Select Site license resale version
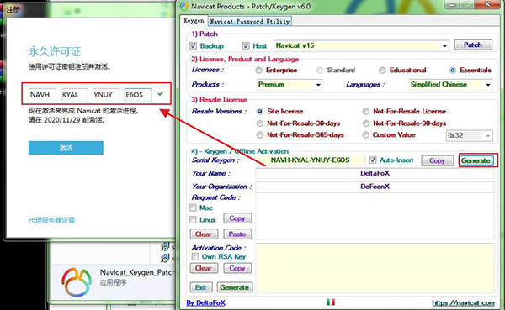This screenshot has height=310, width=505. click(x=259, y=111)
